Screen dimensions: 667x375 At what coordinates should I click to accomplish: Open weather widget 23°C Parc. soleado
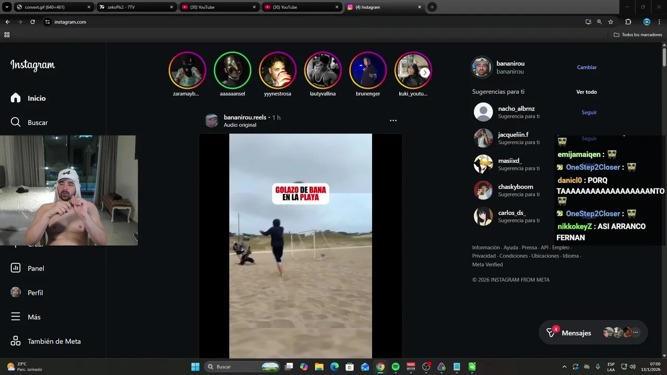(x=24, y=367)
